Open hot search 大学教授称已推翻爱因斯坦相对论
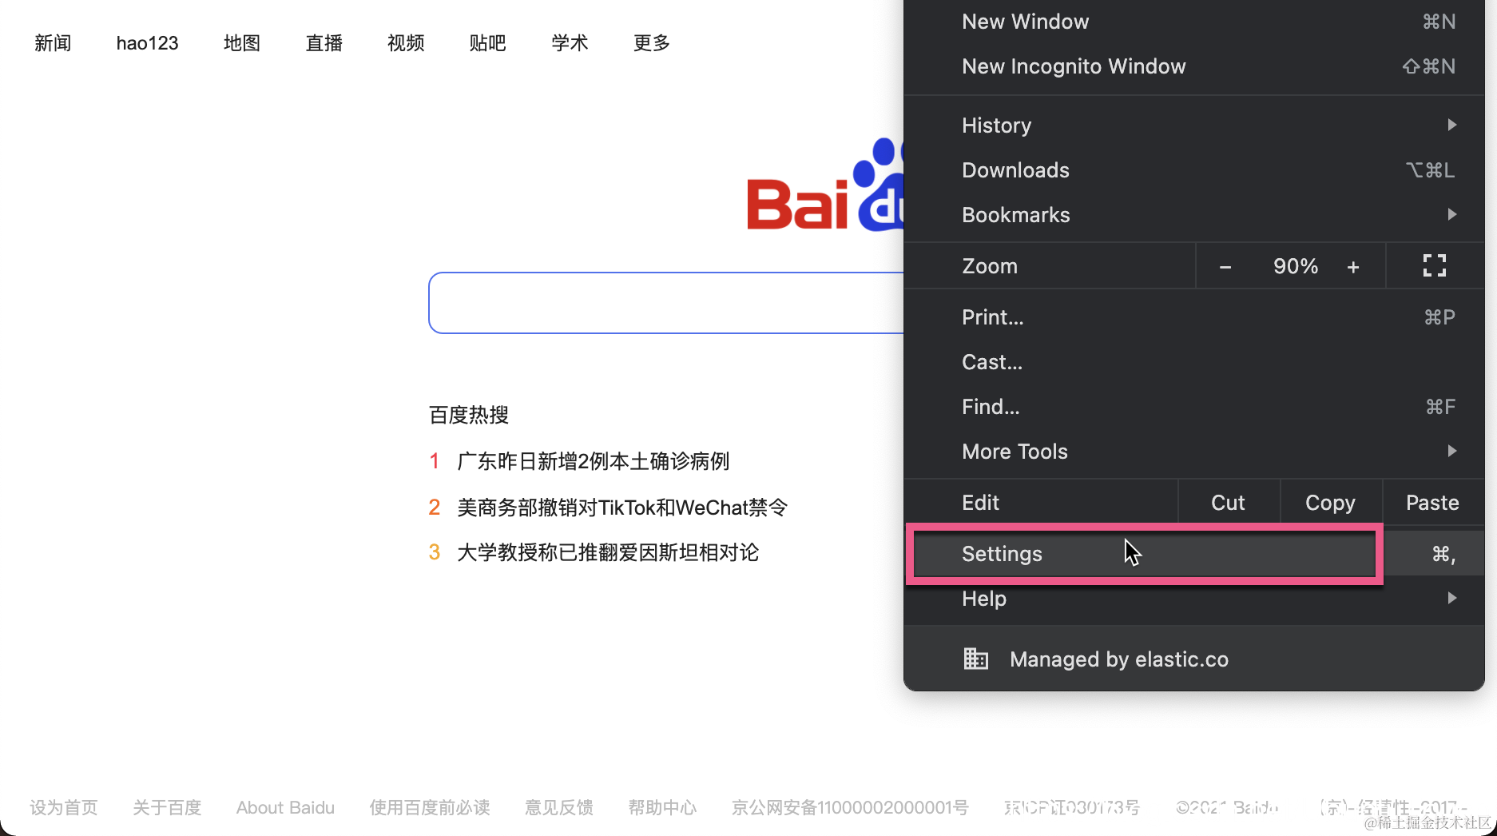The height and width of the screenshot is (836, 1497). pyautogui.click(x=608, y=552)
